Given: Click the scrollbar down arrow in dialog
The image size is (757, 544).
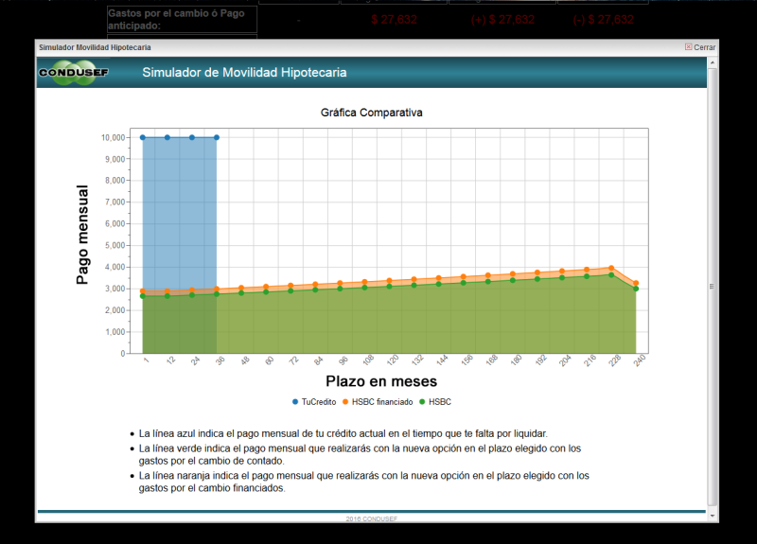Looking at the screenshot, I should [713, 516].
